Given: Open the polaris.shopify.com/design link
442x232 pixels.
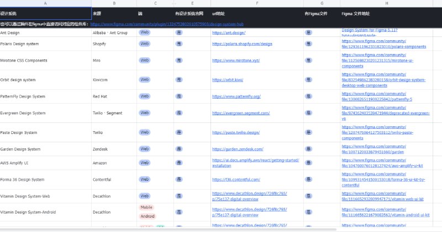Looking at the screenshot, I should pos(242,44).
